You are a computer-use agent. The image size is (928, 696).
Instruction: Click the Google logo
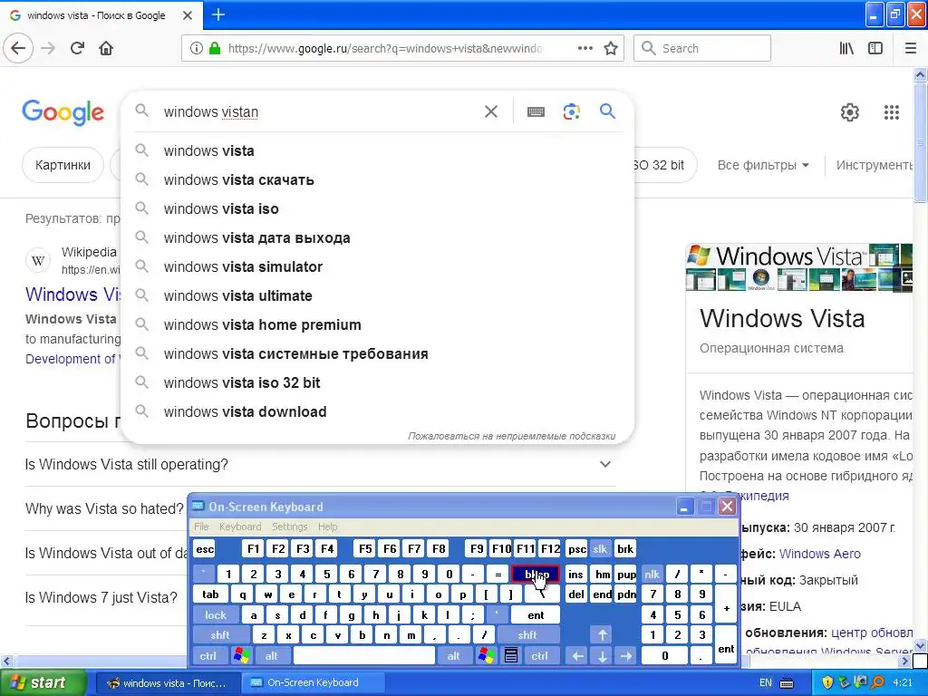click(x=63, y=111)
